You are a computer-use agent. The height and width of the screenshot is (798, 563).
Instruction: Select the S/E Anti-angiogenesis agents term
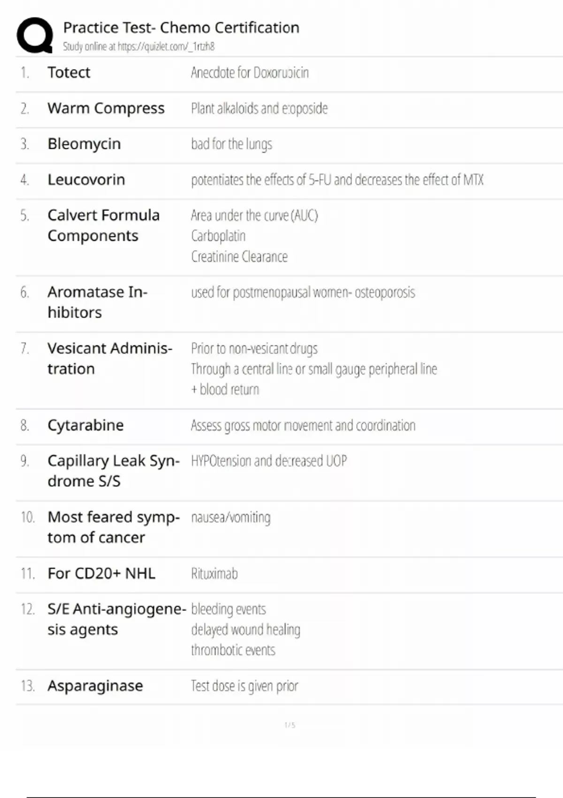[117, 619]
